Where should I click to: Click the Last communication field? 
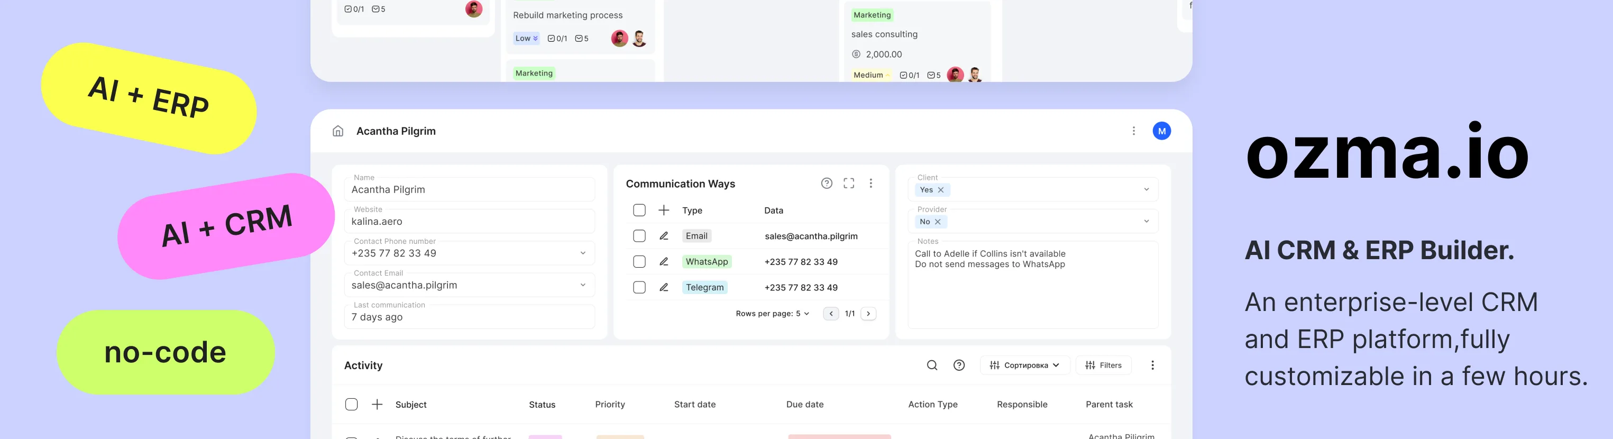click(469, 317)
